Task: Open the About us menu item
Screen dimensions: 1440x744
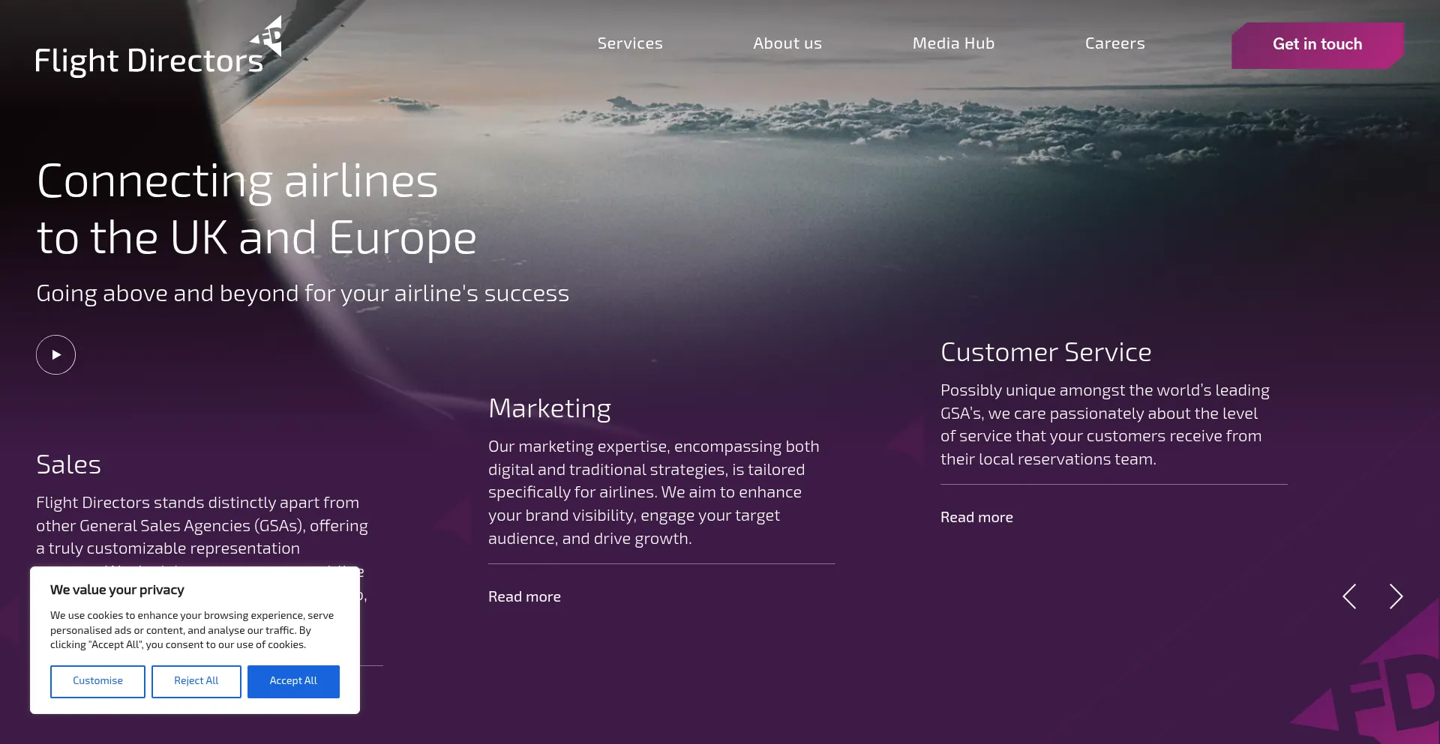Action: click(x=787, y=43)
